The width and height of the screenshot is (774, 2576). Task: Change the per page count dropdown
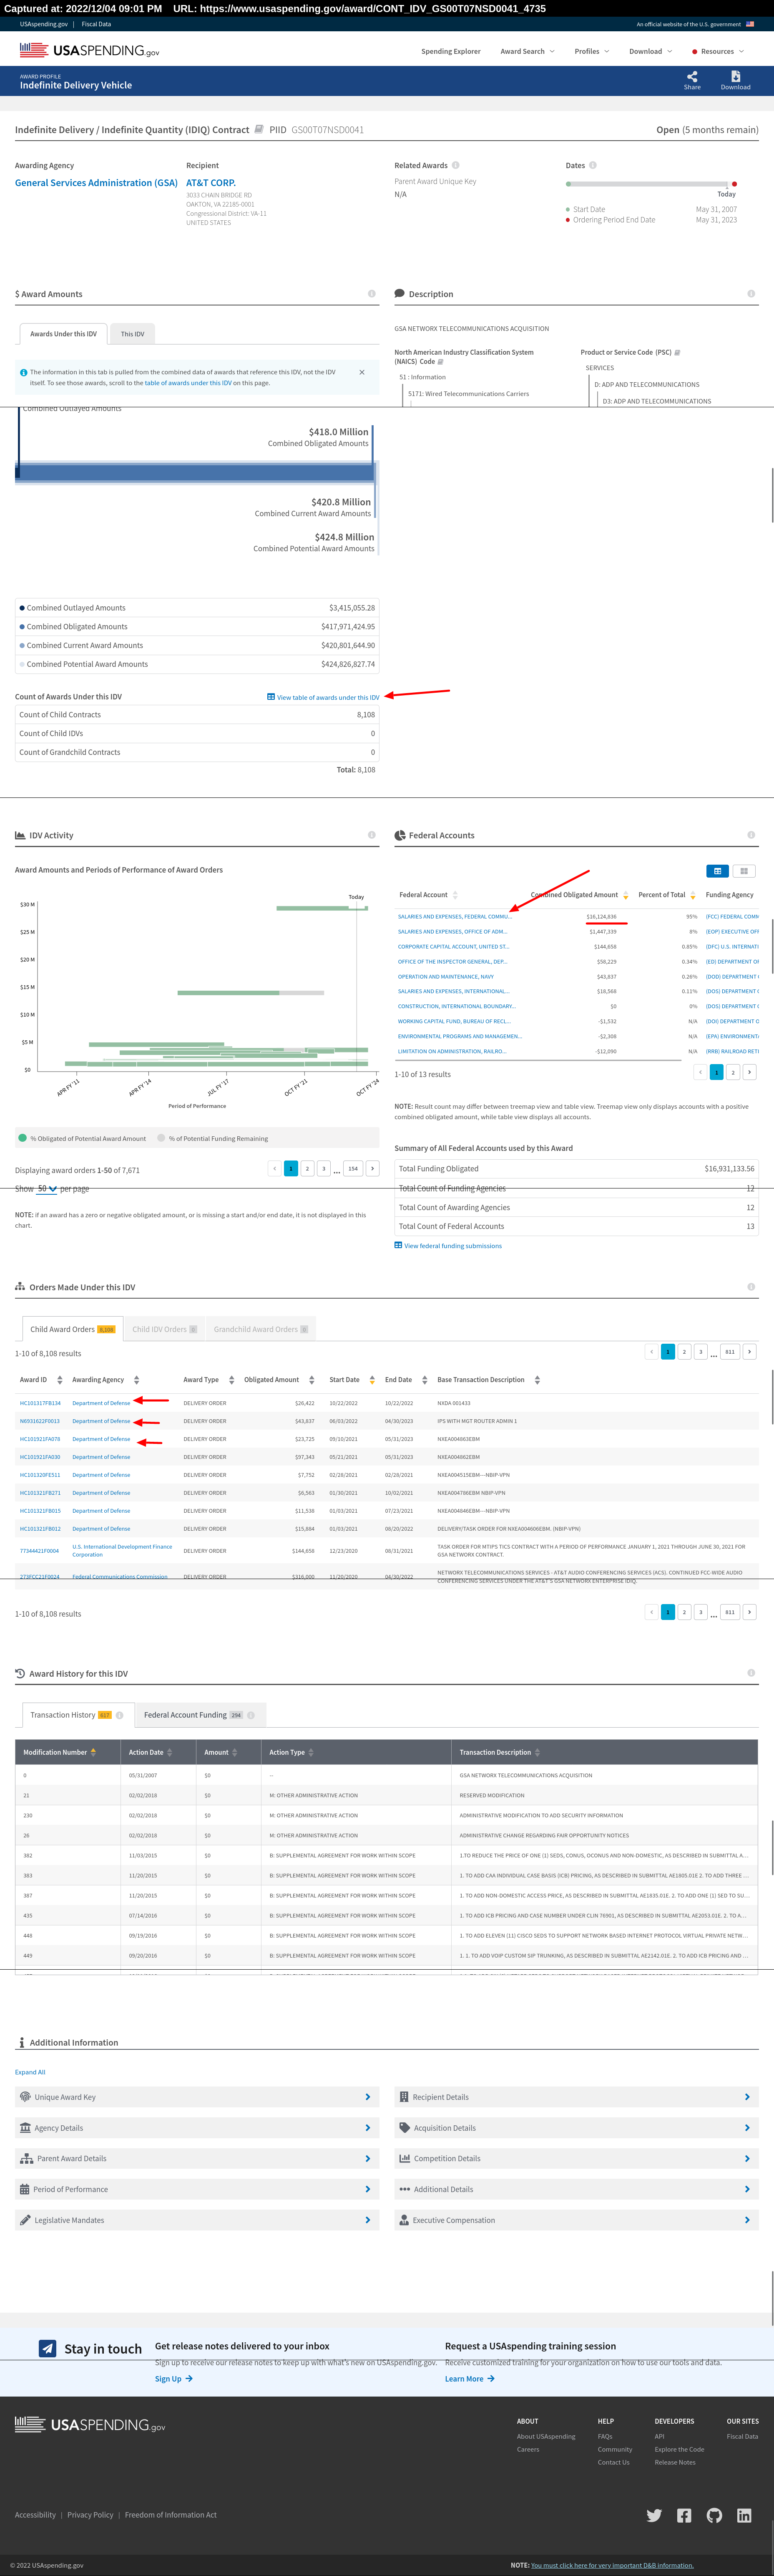pos(47,1189)
